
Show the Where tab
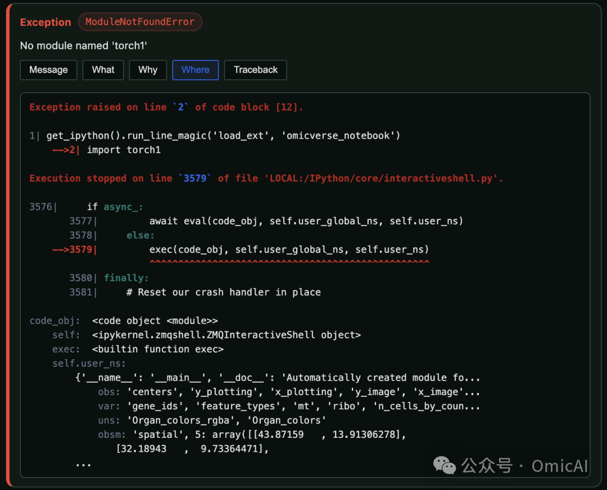tap(196, 70)
